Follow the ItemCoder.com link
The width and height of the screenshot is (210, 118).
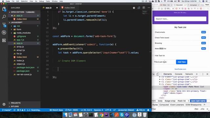(x=180, y=69)
